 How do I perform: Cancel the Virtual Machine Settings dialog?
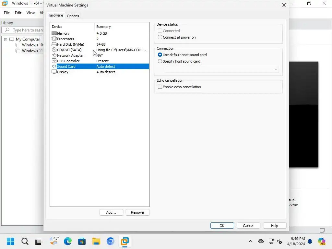click(248, 226)
